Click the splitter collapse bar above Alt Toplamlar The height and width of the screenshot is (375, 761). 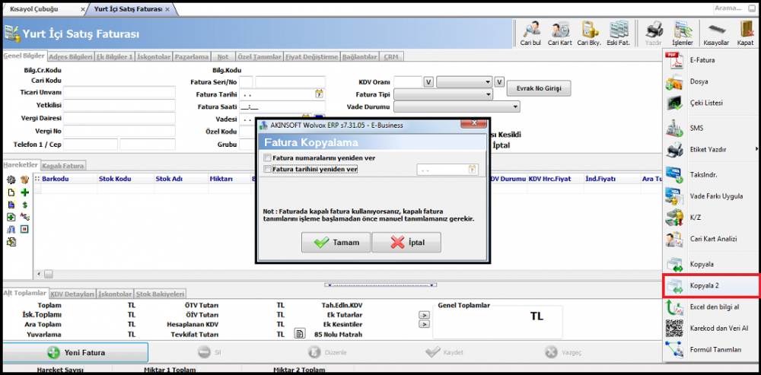(x=380, y=284)
